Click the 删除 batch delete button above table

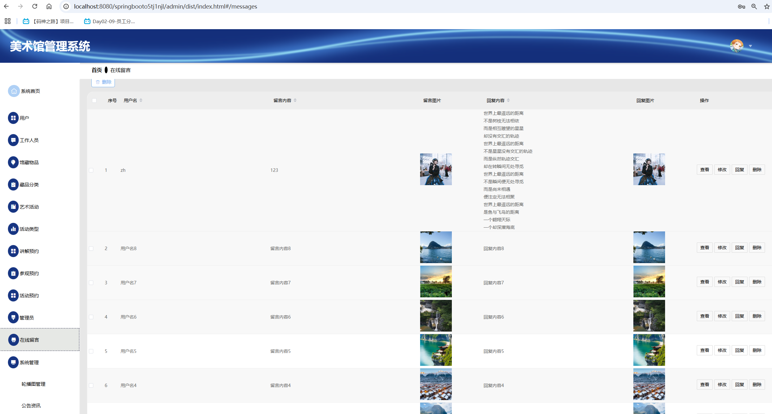(x=103, y=82)
